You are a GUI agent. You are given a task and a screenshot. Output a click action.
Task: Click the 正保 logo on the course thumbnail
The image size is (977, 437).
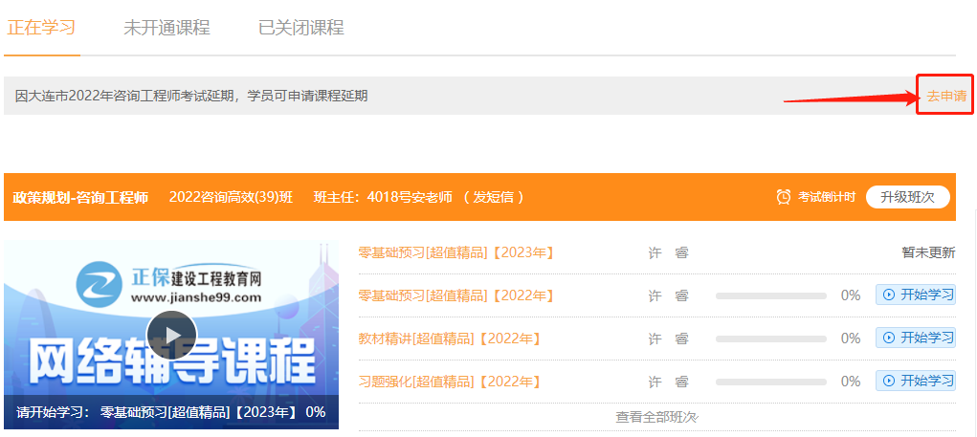97,284
